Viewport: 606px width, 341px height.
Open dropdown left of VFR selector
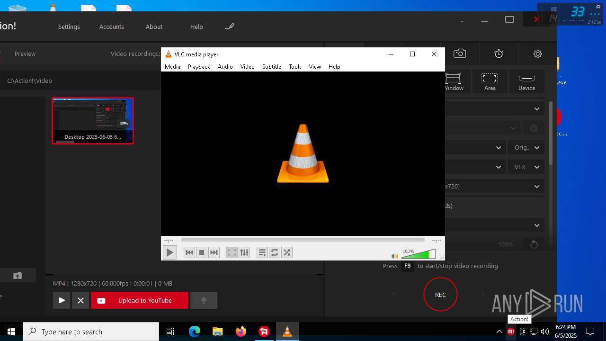(x=475, y=167)
